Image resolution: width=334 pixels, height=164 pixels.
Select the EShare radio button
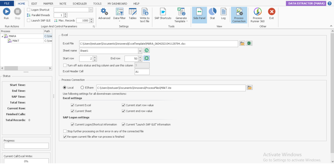coord(82,88)
